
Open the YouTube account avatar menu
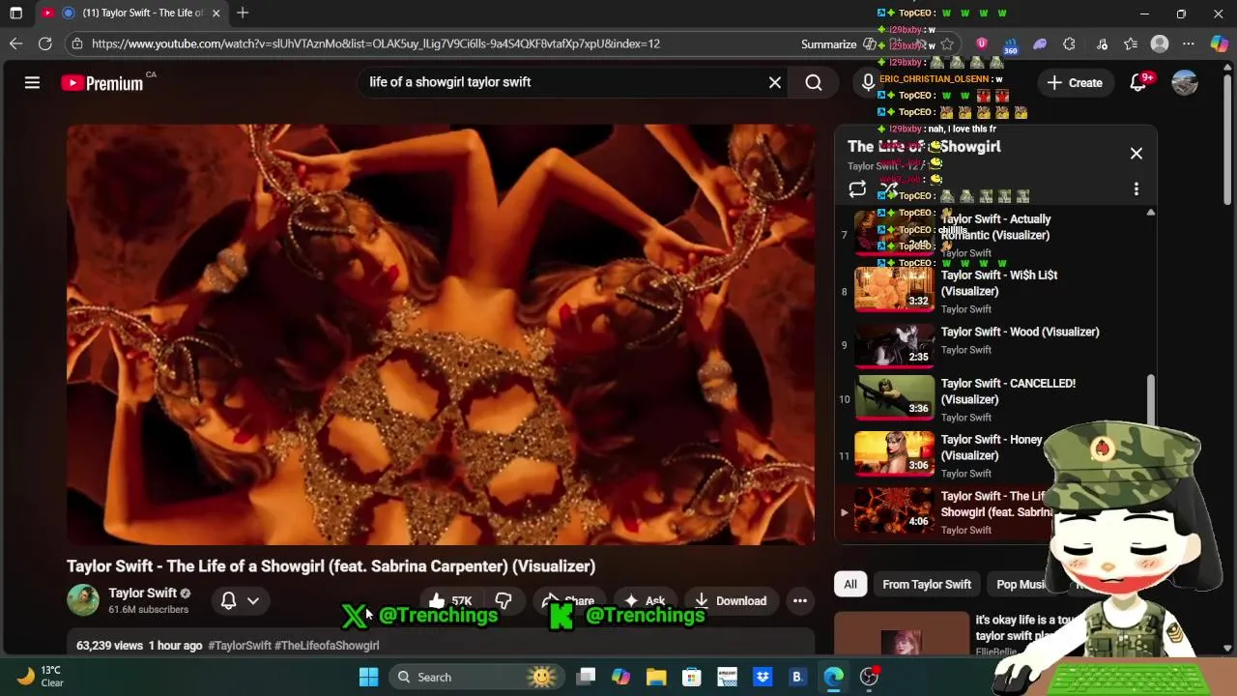click(x=1185, y=83)
